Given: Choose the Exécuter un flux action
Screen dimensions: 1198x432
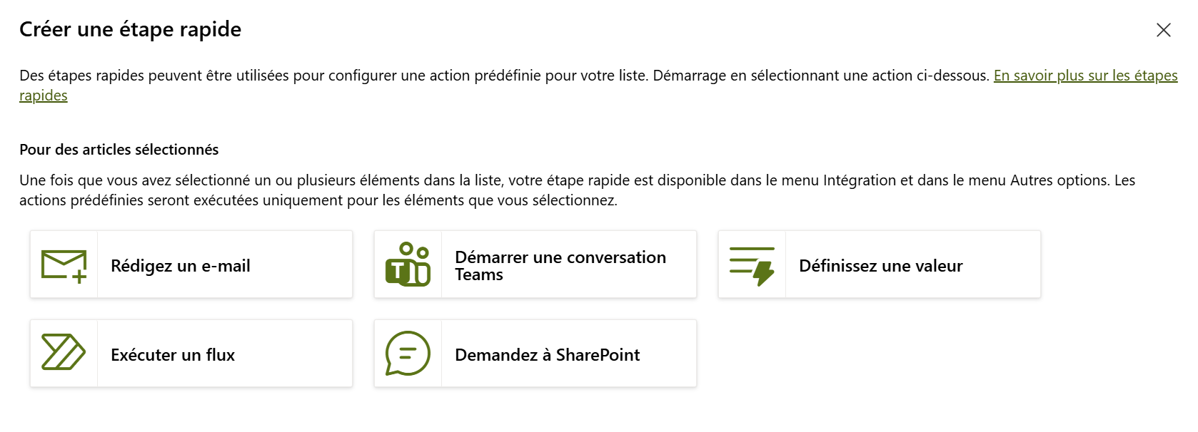Looking at the screenshot, I should pos(173,355).
